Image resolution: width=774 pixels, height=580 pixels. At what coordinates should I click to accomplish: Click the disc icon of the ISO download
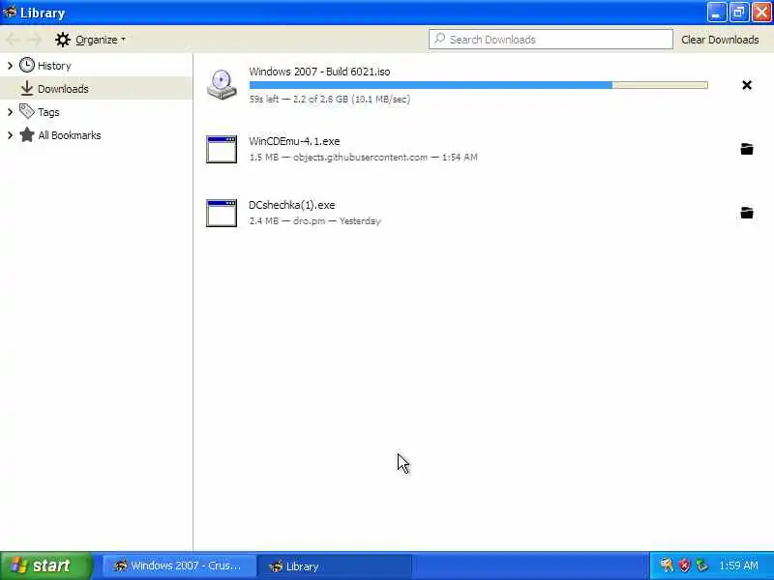pyautogui.click(x=222, y=85)
